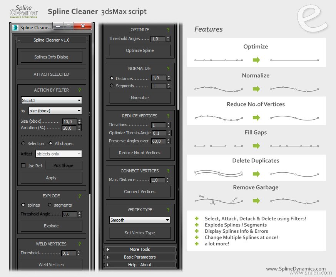
Task: Expand the Basic Parameters rollout
Action: click(x=140, y=257)
